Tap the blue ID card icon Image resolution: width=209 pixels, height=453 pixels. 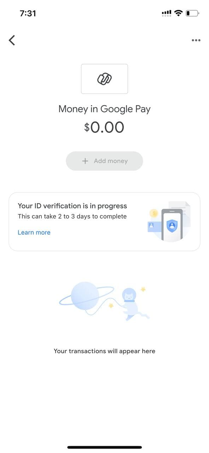(x=154, y=227)
